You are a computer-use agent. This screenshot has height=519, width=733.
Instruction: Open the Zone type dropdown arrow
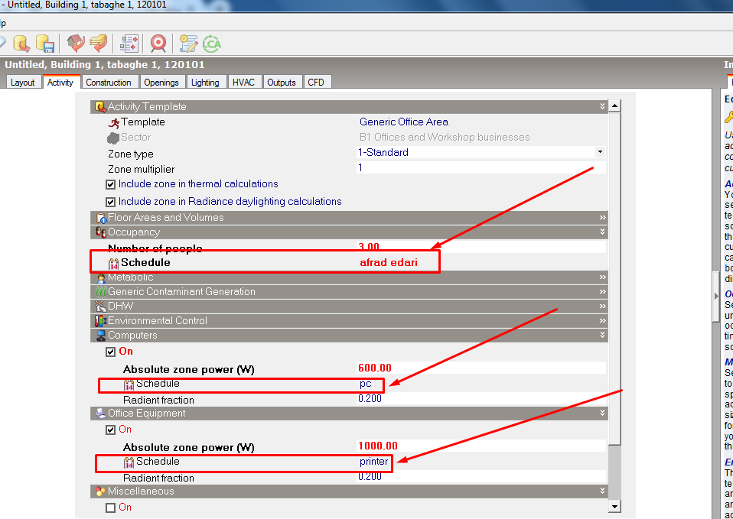(x=600, y=152)
